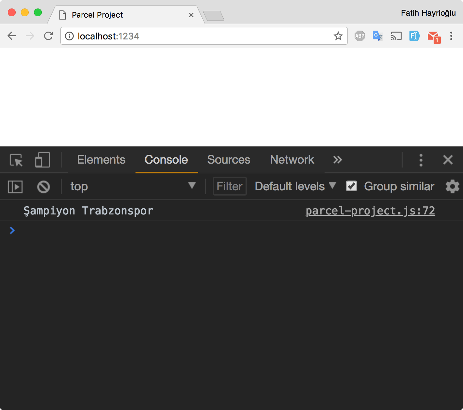Bookmark the page with the star icon

pos(338,36)
